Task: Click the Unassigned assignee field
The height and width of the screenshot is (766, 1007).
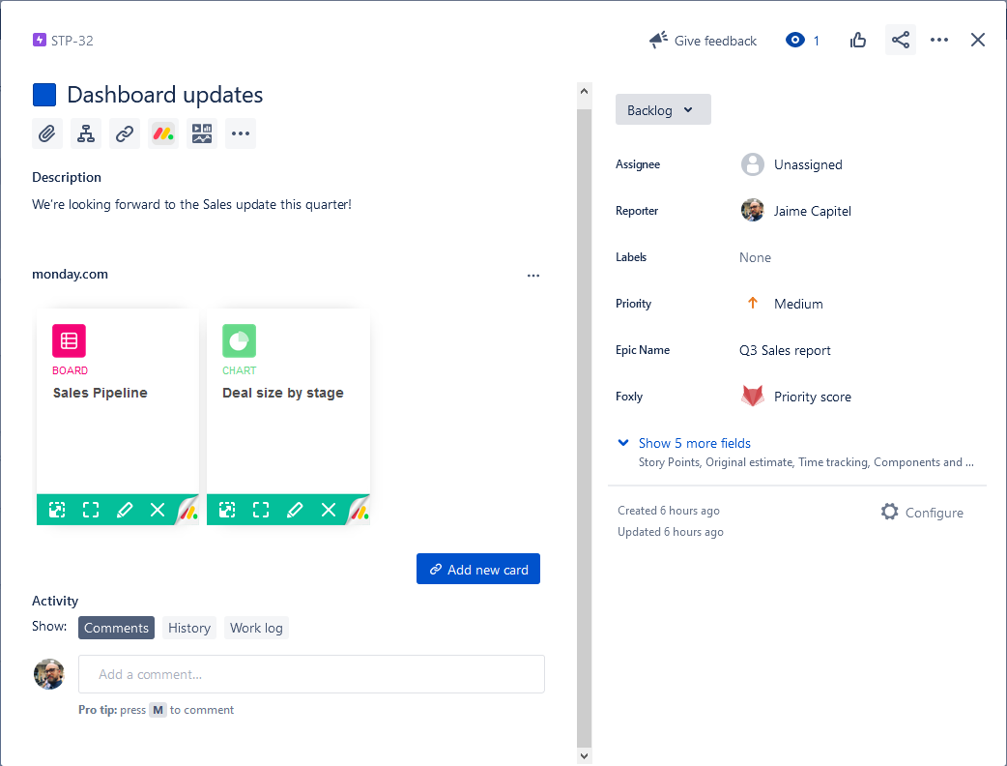Action: [x=791, y=164]
